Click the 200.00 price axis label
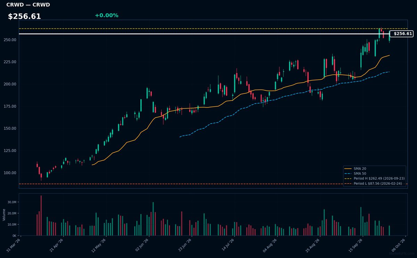 11,84
